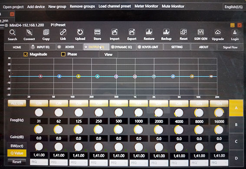Click the Link chain icon
This screenshot has width=246, height=169.
pos(63,32)
